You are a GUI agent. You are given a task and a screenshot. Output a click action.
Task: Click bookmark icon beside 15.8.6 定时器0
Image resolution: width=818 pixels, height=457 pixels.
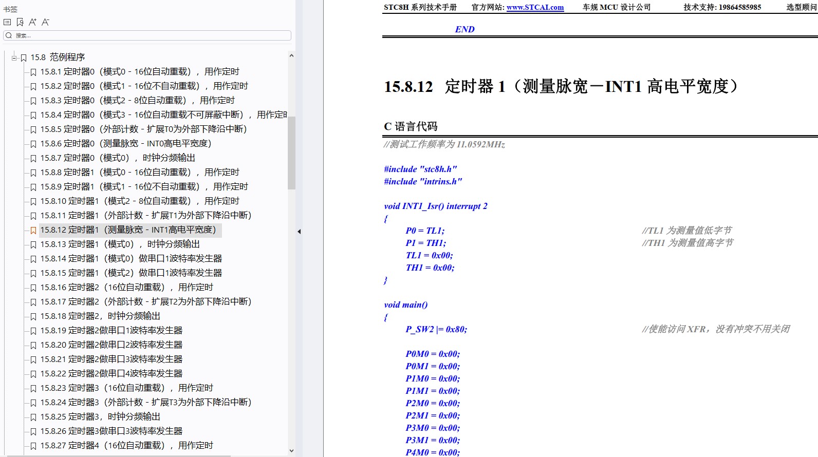click(33, 144)
